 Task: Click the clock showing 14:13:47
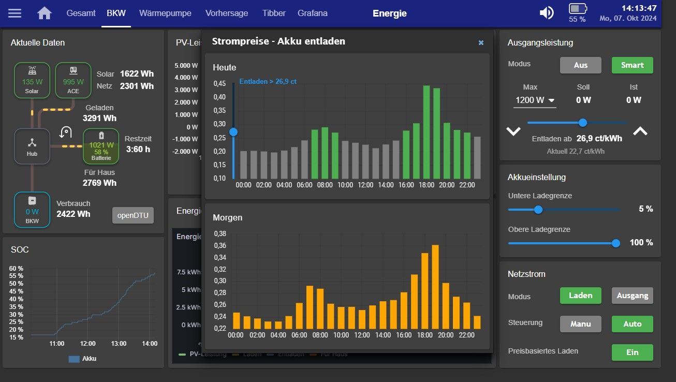point(639,8)
